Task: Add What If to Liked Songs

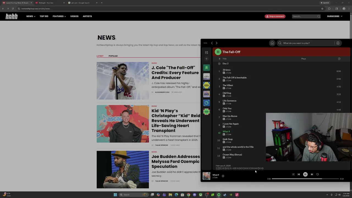Action: pos(223,176)
